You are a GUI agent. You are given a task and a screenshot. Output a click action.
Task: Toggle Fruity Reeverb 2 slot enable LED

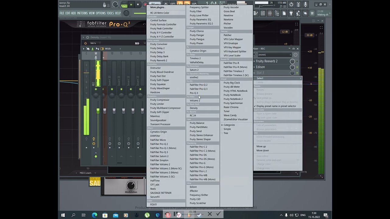[297, 61]
